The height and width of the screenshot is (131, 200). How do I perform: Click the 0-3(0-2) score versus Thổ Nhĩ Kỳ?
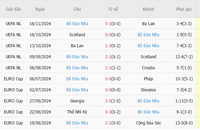point(113,112)
